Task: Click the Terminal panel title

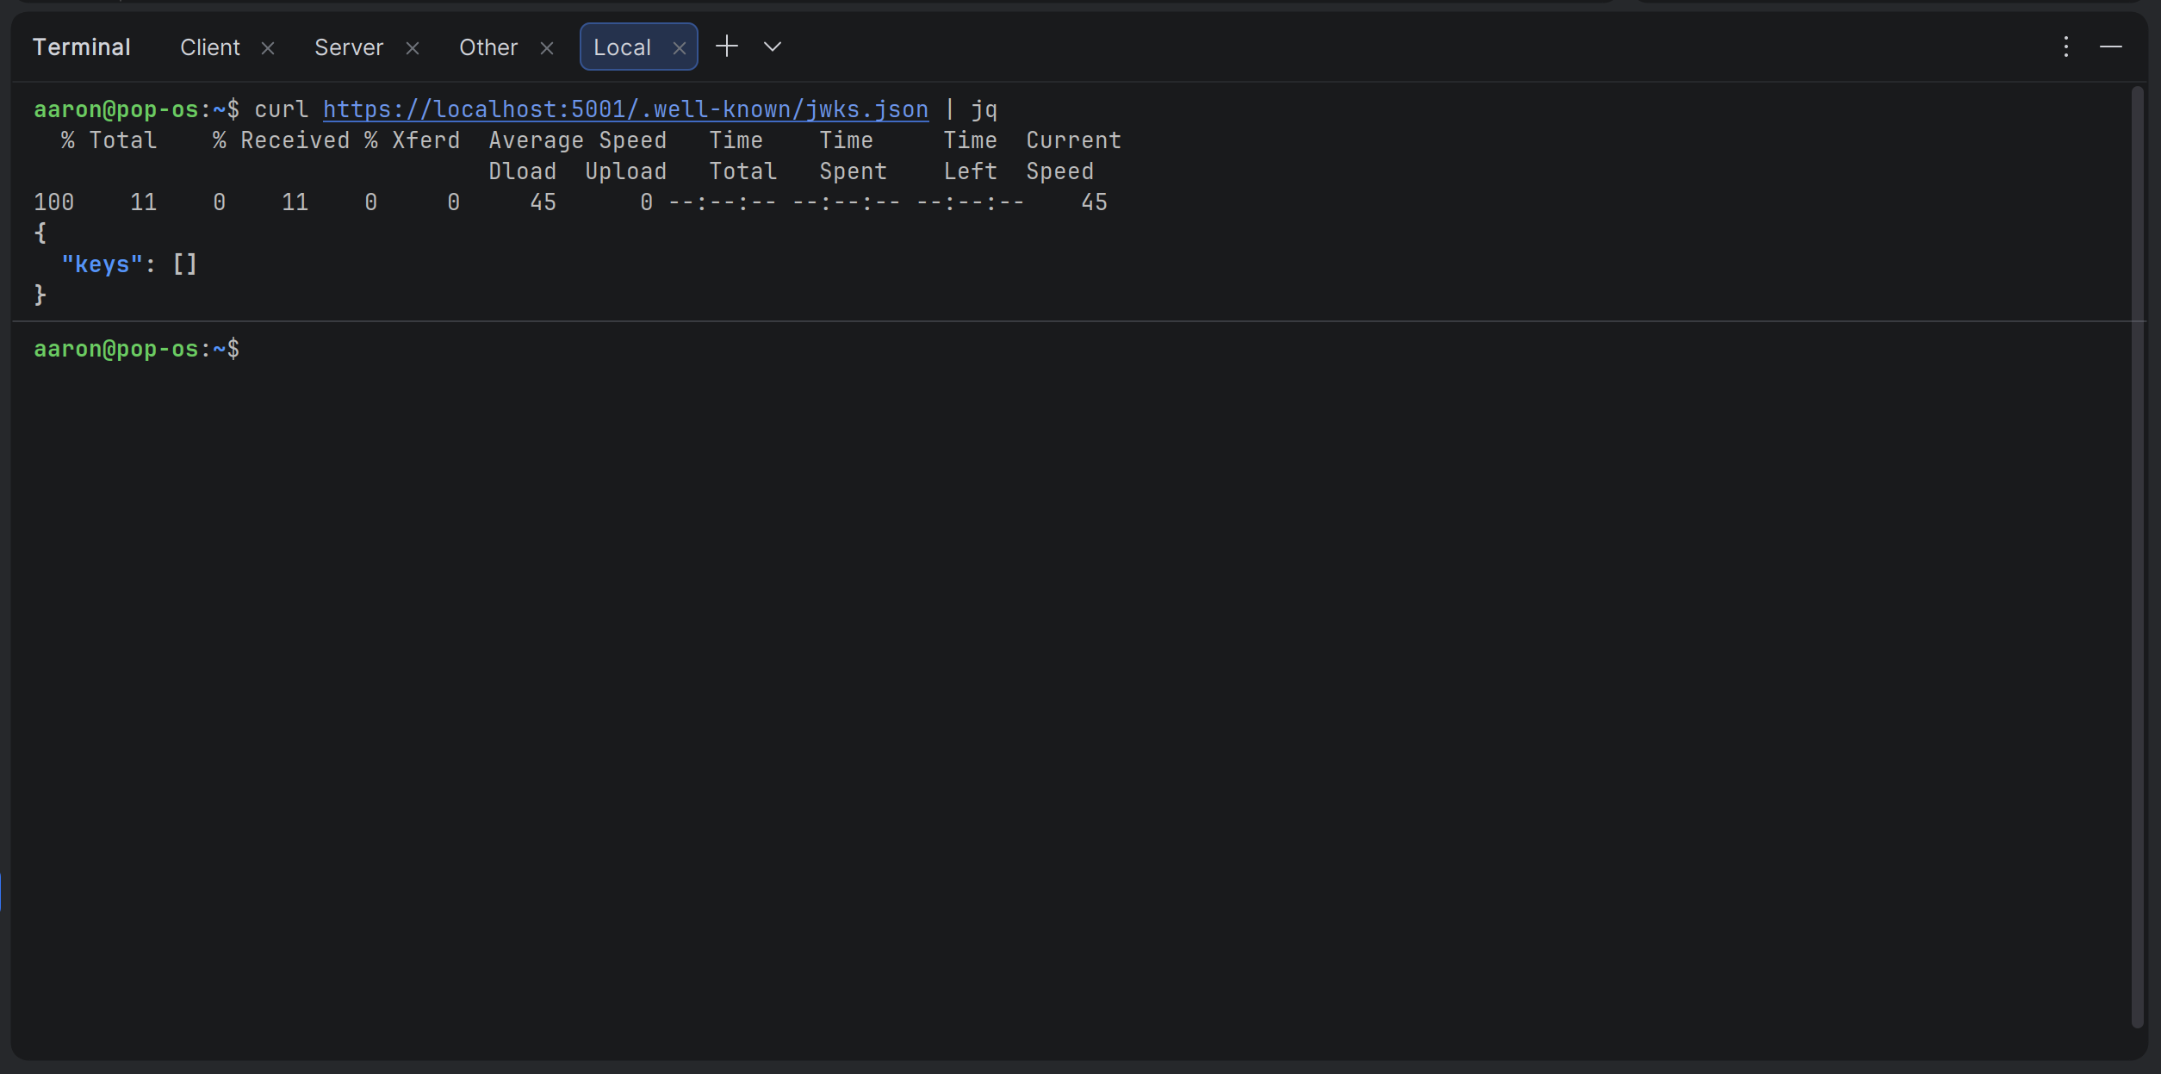Action: pos(82,47)
